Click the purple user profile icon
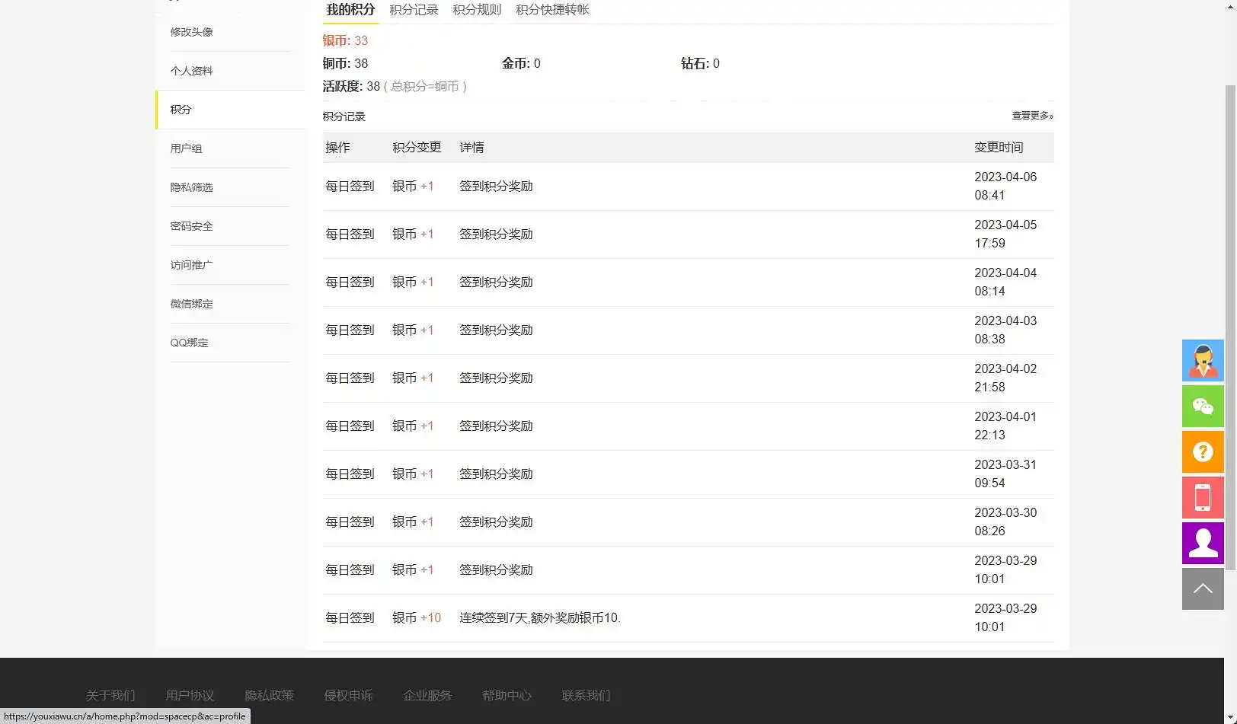The width and height of the screenshot is (1237, 724). (1203, 543)
